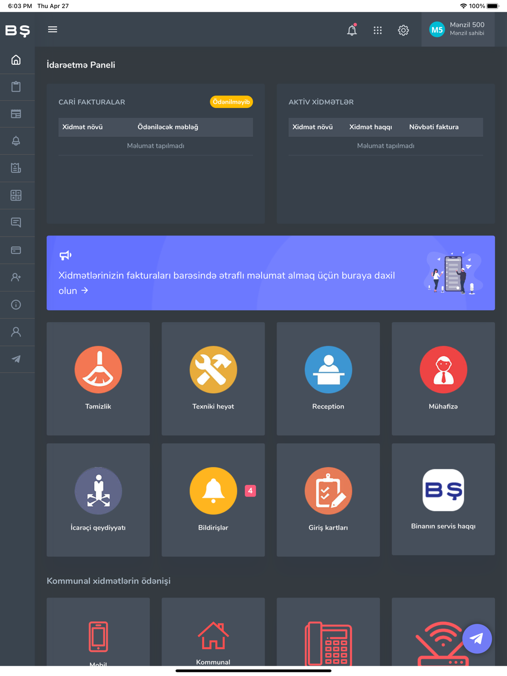
Task: Click the 6:03 PM clock
Action: pyautogui.click(x=20, y=6)
